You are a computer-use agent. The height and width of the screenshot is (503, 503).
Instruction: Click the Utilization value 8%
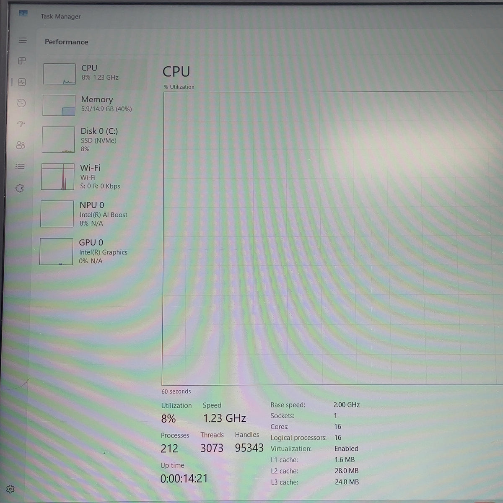[x=169, y=418]
